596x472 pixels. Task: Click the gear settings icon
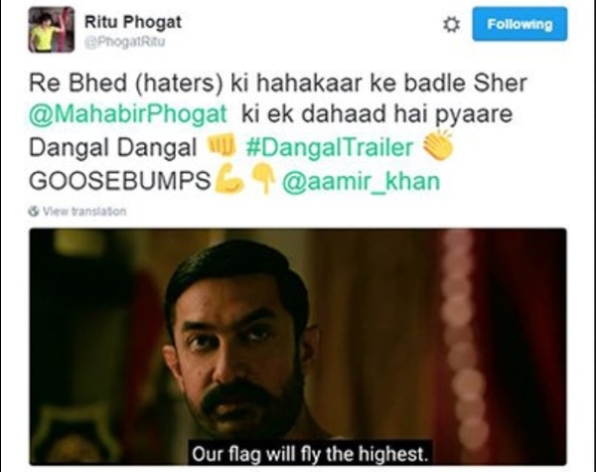coord(451,25)
